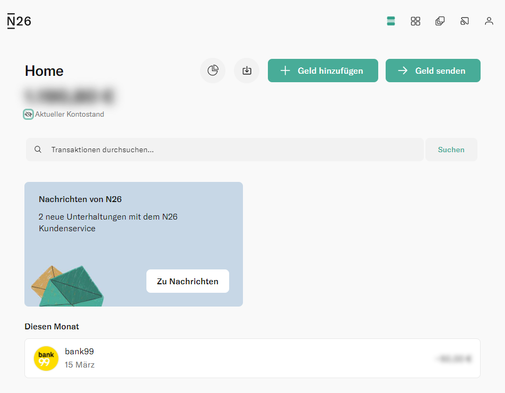
Task: Click the envelope illustration in Nachrichten card
Action: (67, 286)
